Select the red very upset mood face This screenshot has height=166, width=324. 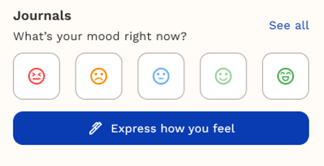tap(36, 76)
